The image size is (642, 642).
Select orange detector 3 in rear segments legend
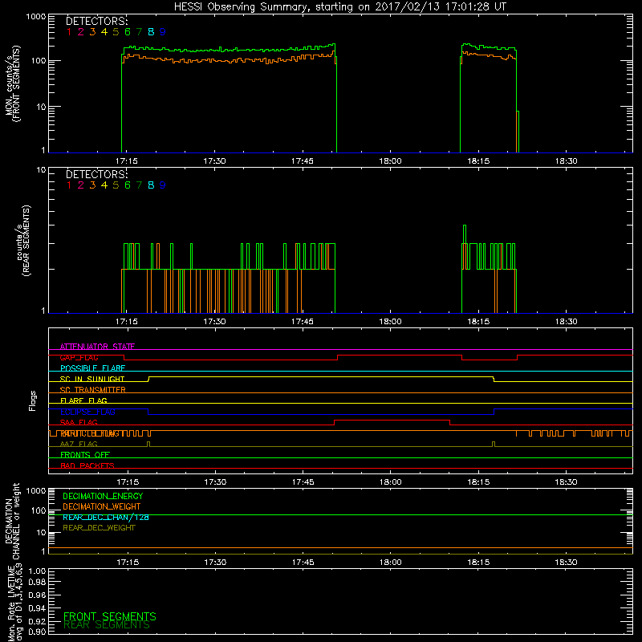[92, 185]
